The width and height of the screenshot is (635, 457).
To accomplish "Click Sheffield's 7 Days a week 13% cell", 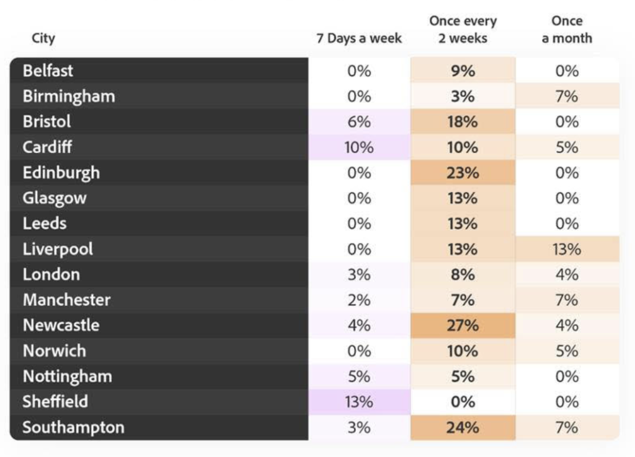I will 359,402.
